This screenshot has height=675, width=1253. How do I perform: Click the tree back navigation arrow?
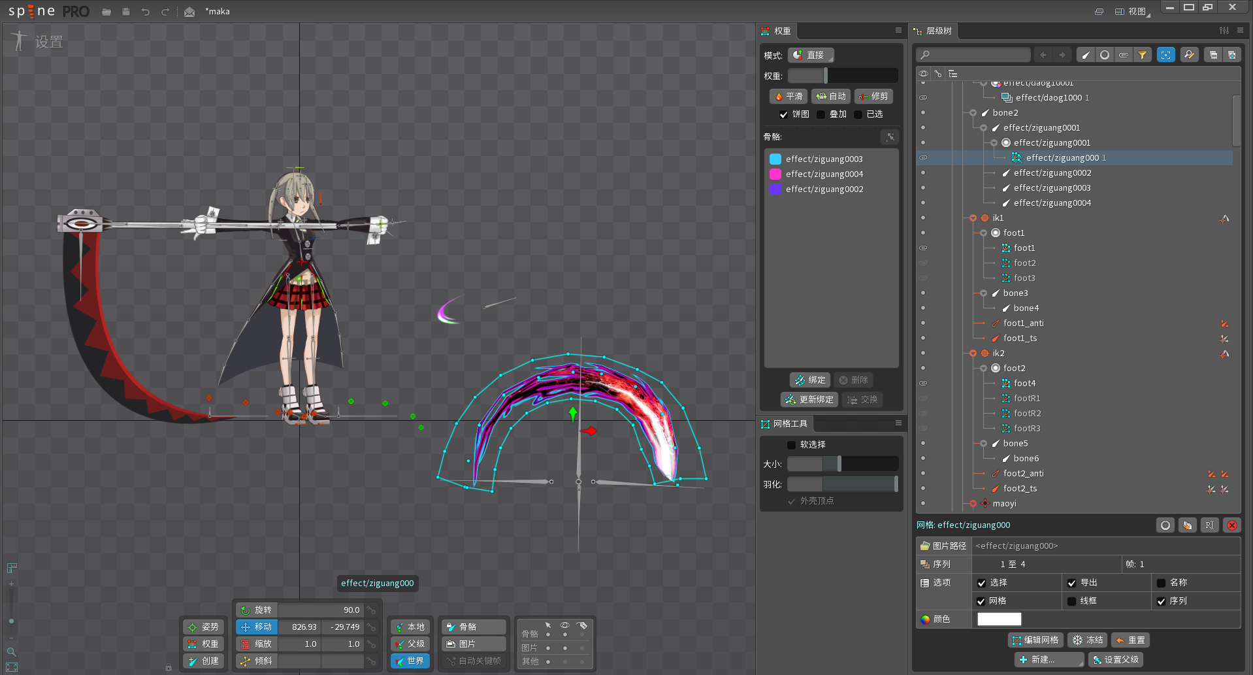click(x=1043, y=55)
